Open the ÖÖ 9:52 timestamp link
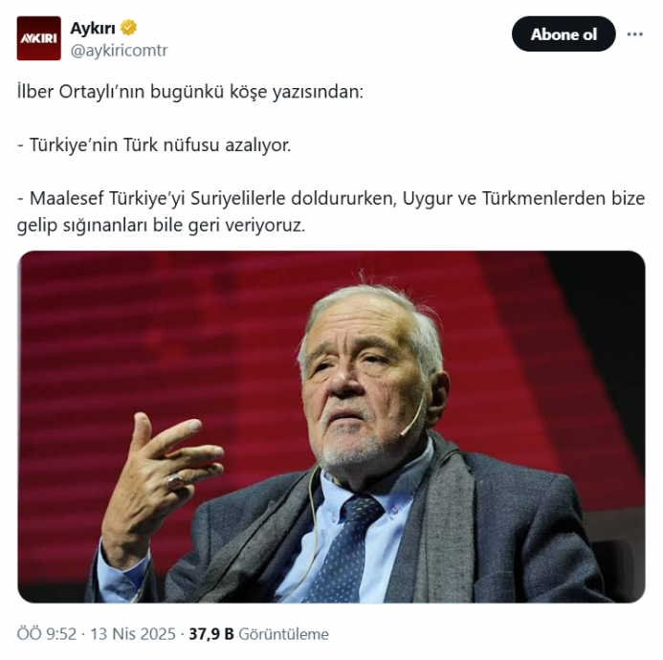The height and width of the screenshot is (660, 663). [48, 634]
